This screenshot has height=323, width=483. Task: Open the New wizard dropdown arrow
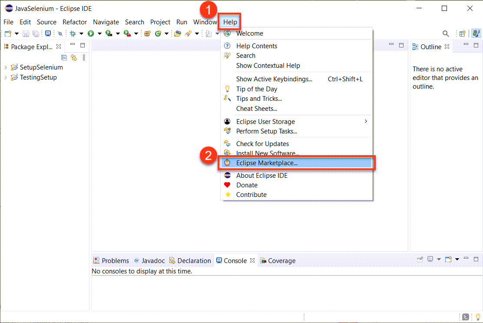pyautogui.click(x=17, y=33)
